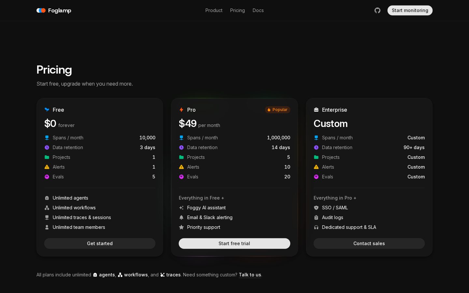Screen dimensions: 469x293
Task: Open the GitHub icon link
Action: (x=377, y=10)
